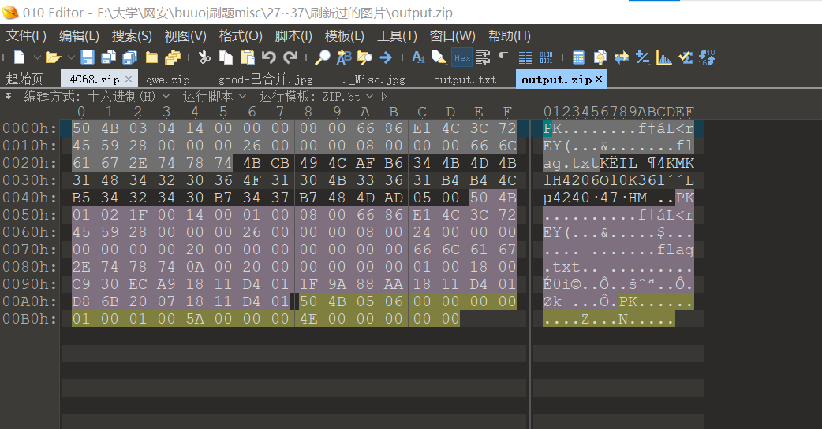Image resolution: width=822 pixels, height=429 pixels.
Task: Click the Find in Files icon
Action: [x=364, y=57]
